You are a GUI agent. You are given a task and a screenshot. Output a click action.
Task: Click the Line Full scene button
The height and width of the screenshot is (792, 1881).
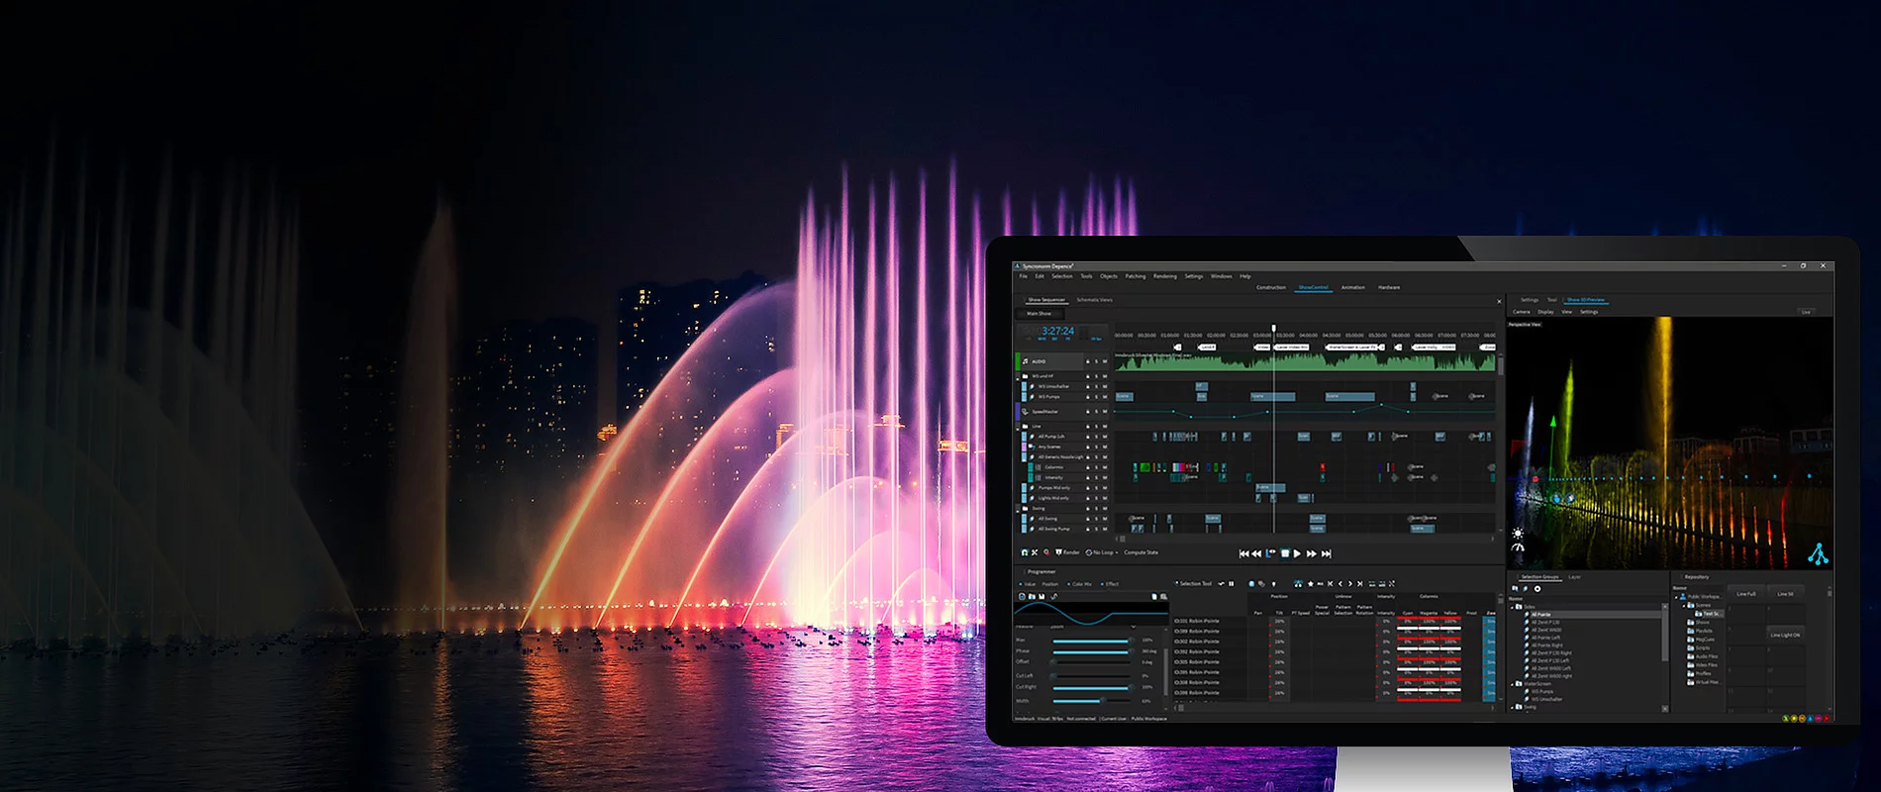pyautogui.click(x=1745, y=594)
